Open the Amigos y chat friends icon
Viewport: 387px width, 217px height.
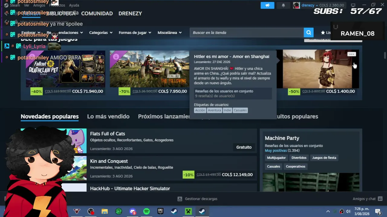pos(380,199)
